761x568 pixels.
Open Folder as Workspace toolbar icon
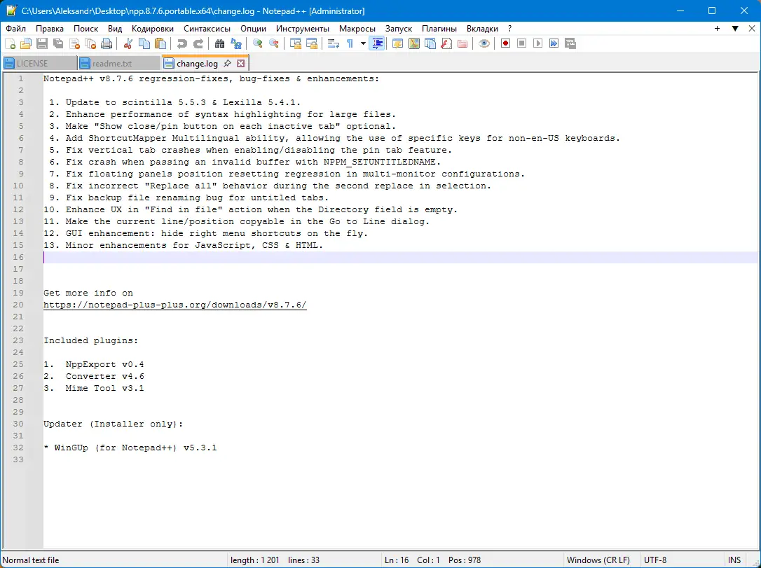(462, 43)
